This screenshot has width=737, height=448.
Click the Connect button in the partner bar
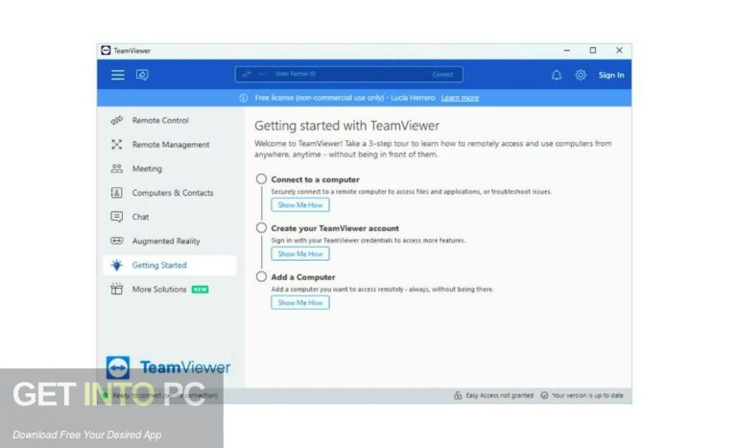442,74
